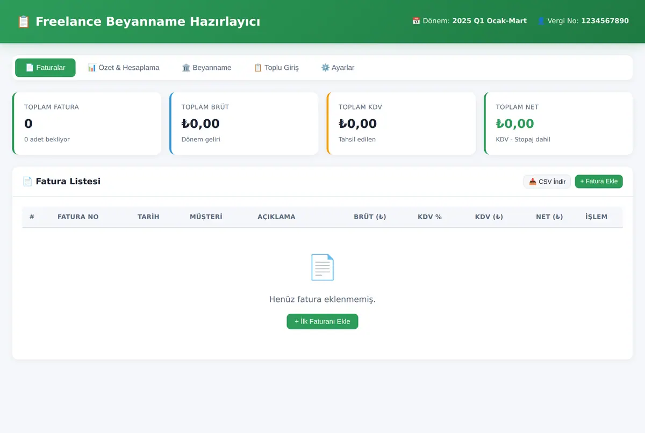The height and width of the screenshot is (433, 645).
Task: Click the Freelance Beyanname Hazırlayıcı title
Action: [148, 21]
